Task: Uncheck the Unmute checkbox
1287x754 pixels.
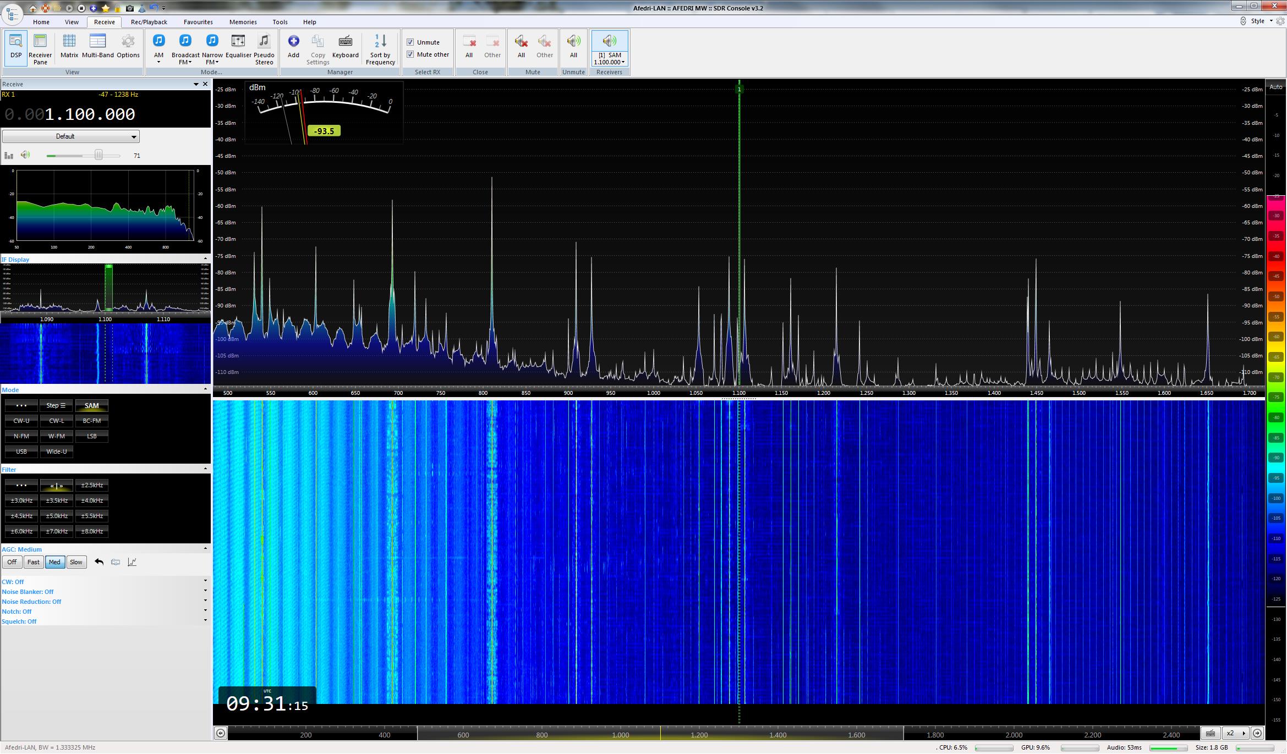Action: click(x=410, y=42)
